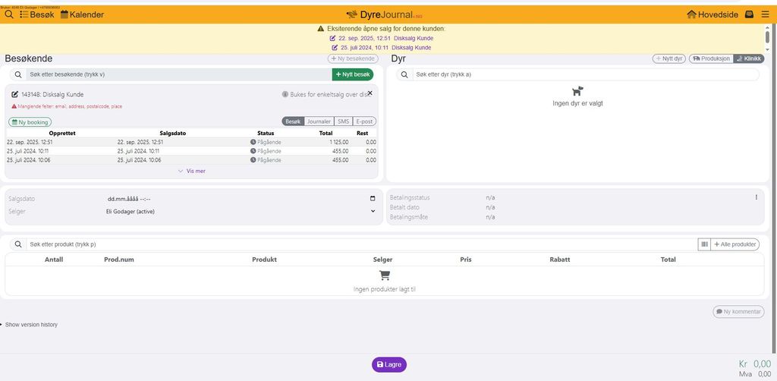Screen dimensions: 777x381
Task: Close the Disksalg Kunde visitor card
Action: [x=370, y=93]
